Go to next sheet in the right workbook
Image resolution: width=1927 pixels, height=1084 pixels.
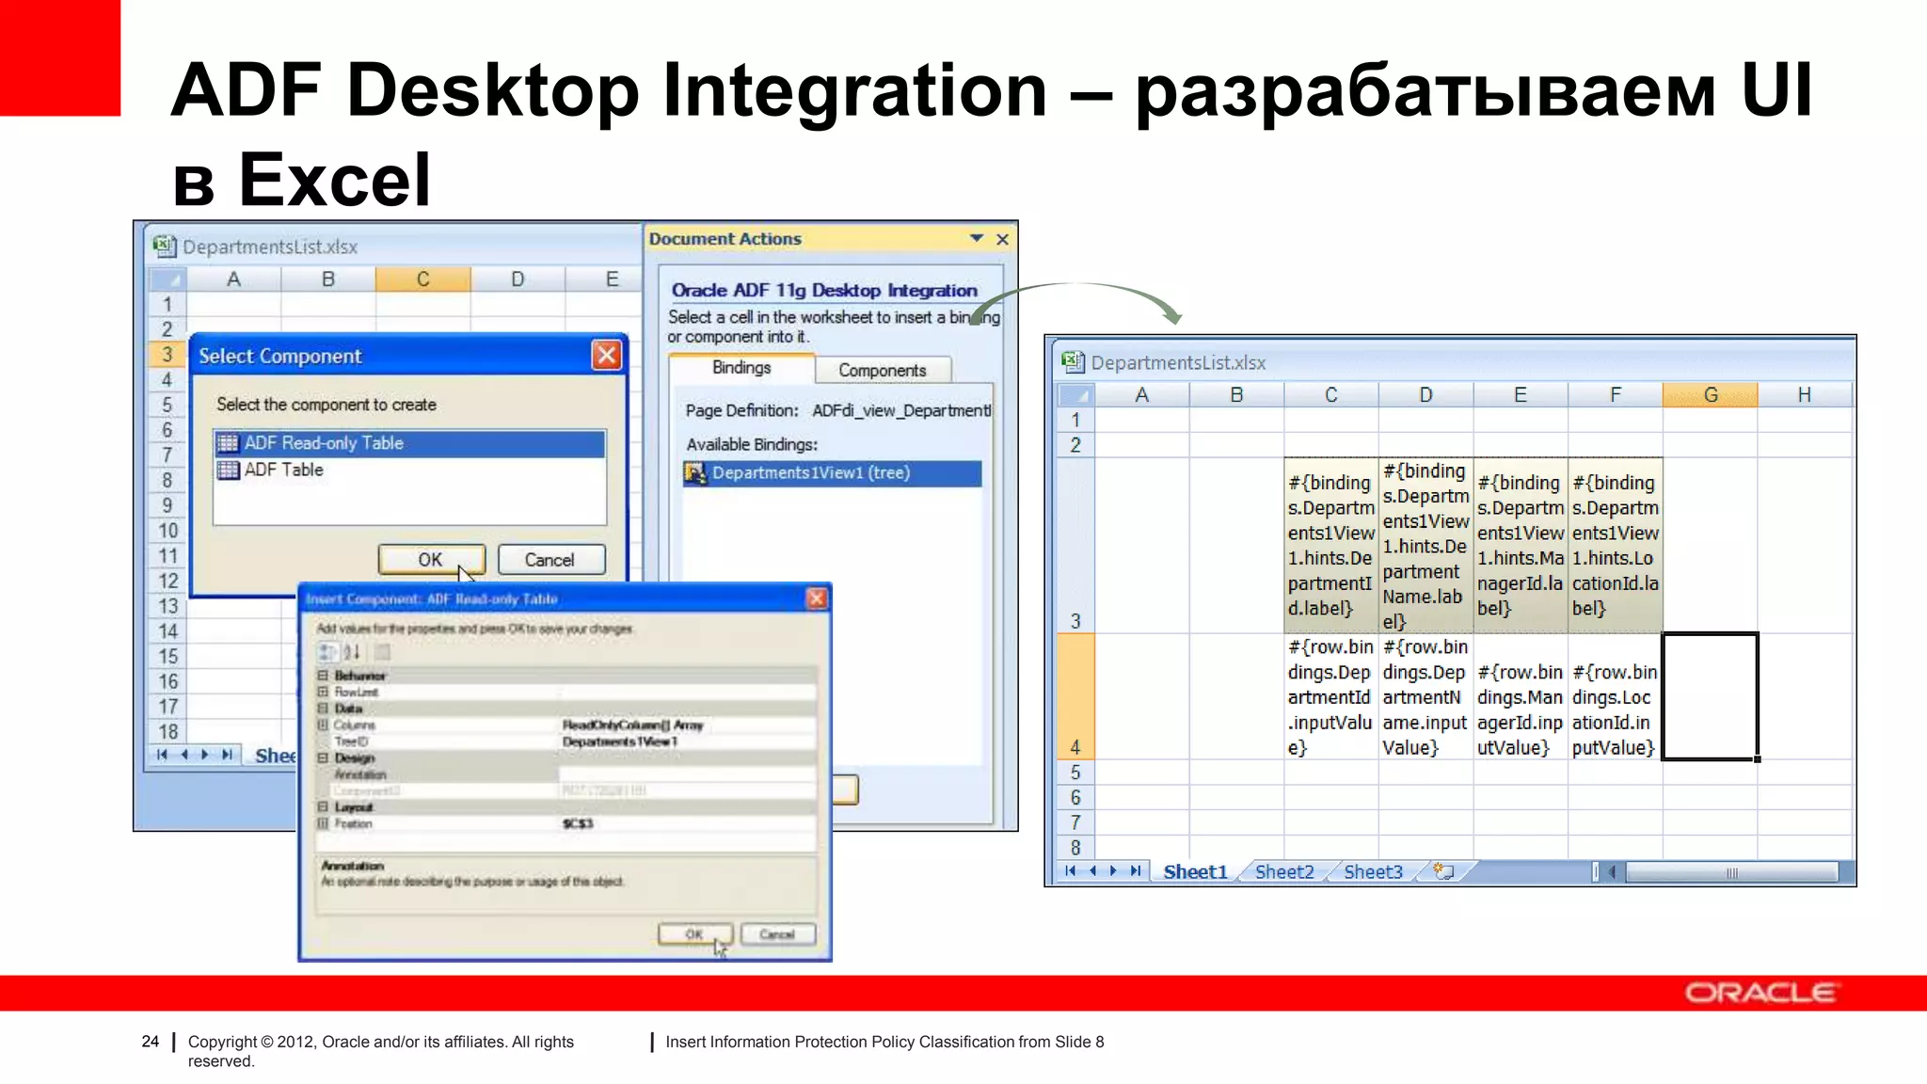[1114, 871]
